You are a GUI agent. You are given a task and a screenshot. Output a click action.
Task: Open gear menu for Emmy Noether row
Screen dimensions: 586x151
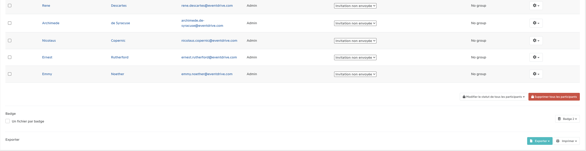(x=536, y=74)
